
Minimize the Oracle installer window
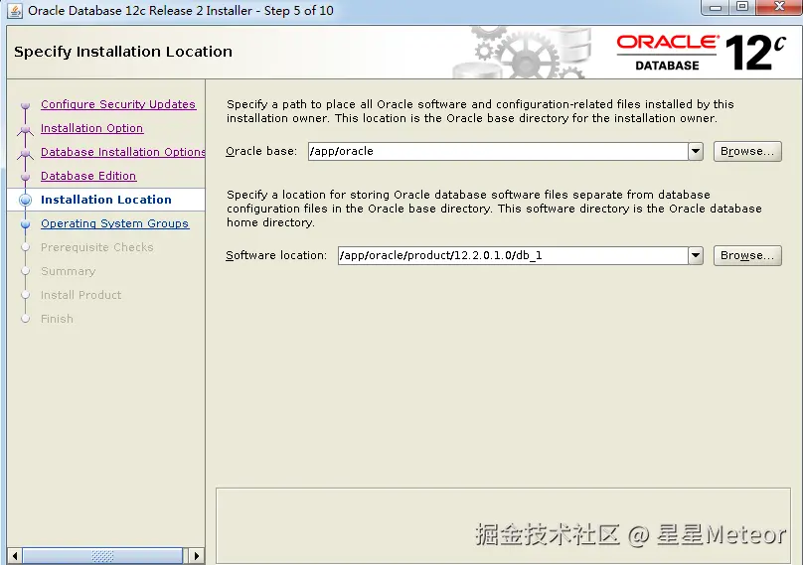[x=716, y=7]
